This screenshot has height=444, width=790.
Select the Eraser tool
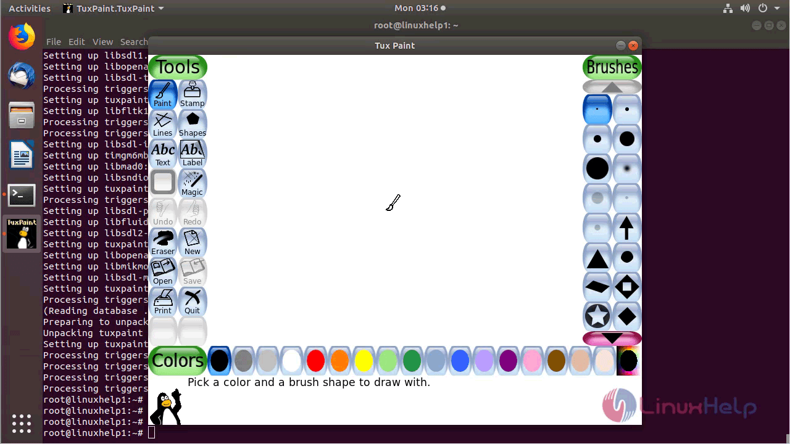coord(162,242)
